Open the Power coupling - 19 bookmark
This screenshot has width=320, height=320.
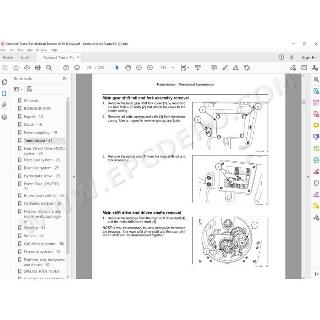coord(40,133)
